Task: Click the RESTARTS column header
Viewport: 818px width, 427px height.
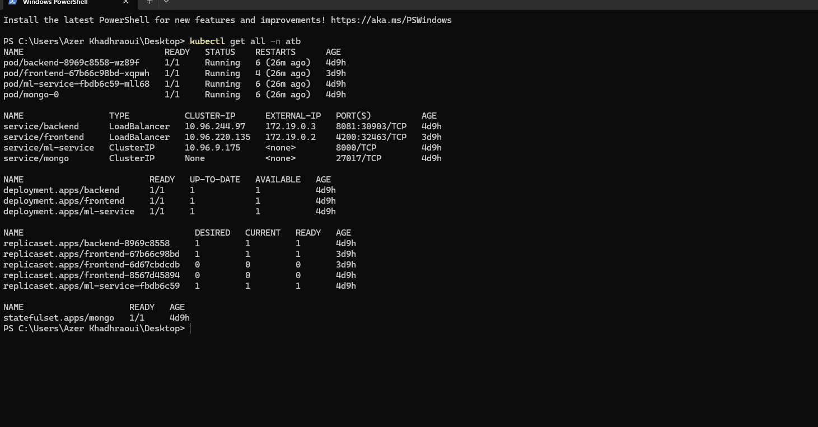Action: coord(275,52)
